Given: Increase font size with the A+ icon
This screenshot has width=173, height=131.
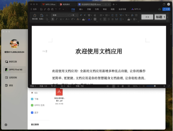Looking at the screenshot, I should coord(81,15).
